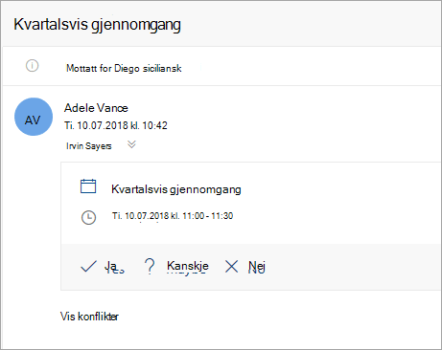Click recipient name Irvin Sayers
The width and height of the screenshot is (442, 350).
89,146
